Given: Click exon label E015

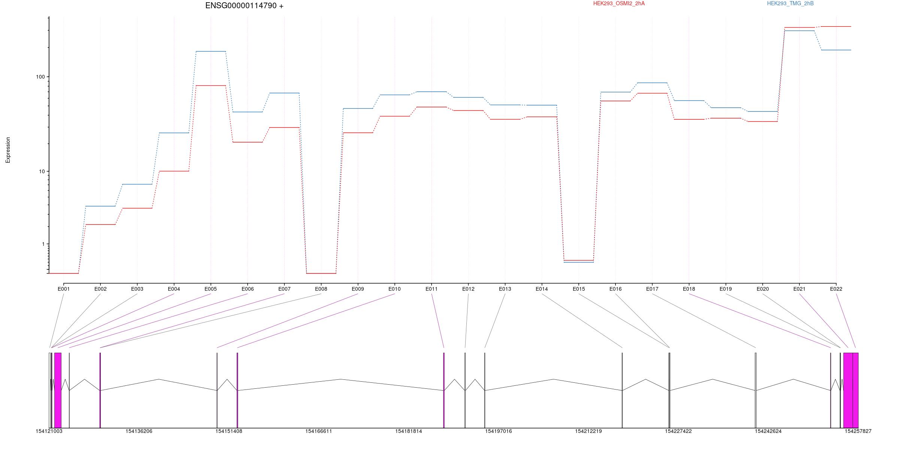Looking at the screenshot, I should point(579,289).
